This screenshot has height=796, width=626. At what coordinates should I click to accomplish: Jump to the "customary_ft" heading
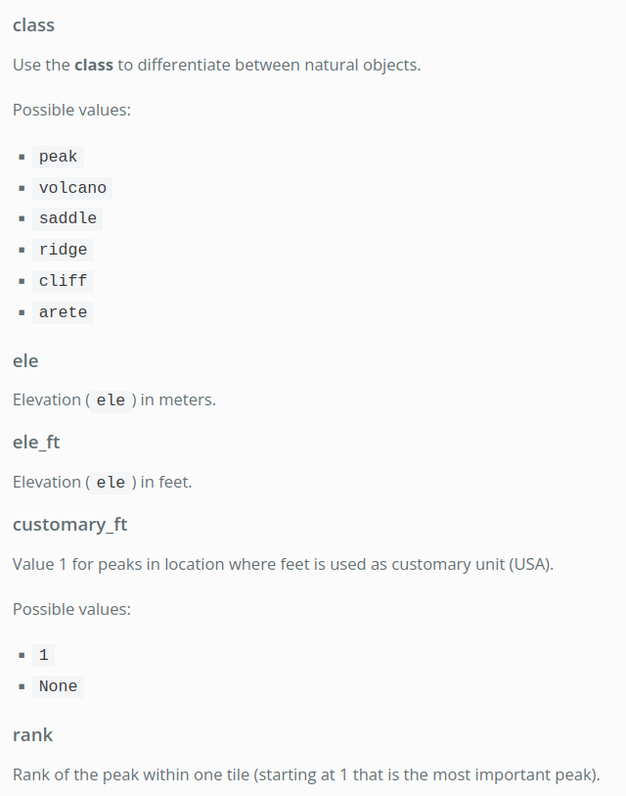pos(69,525)
